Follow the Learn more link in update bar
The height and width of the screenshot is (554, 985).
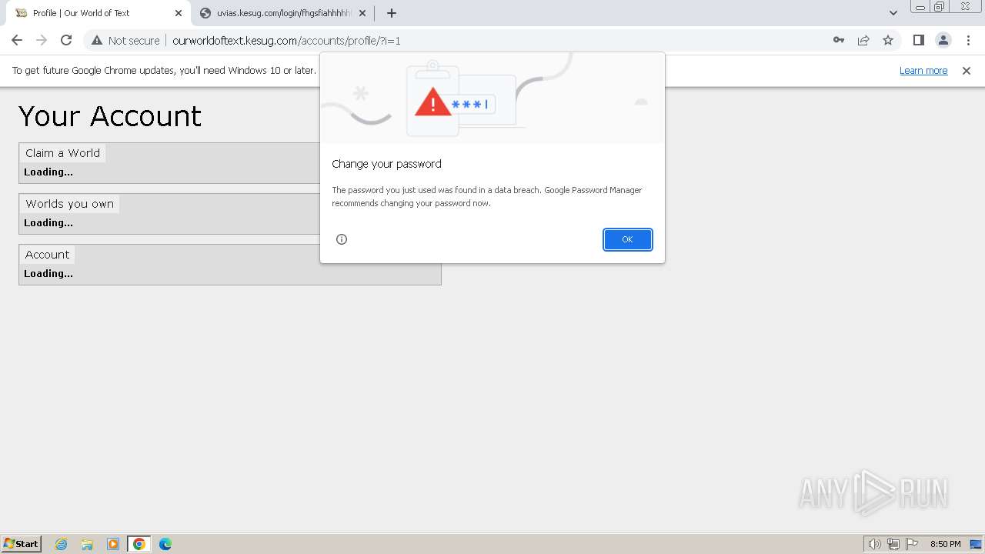[923, 71]
